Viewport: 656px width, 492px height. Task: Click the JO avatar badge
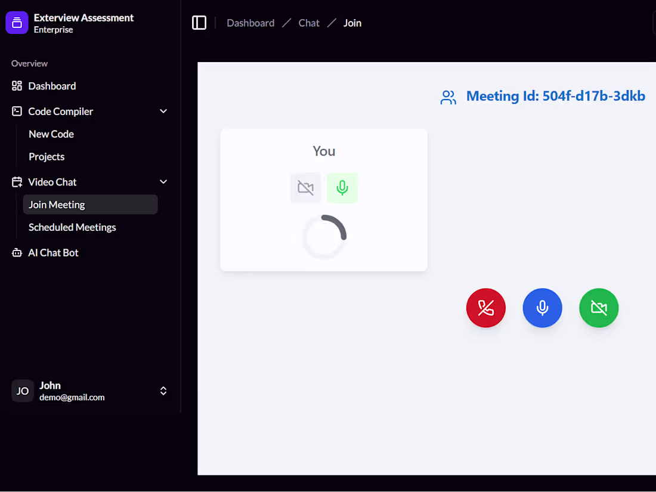[22, 391]
